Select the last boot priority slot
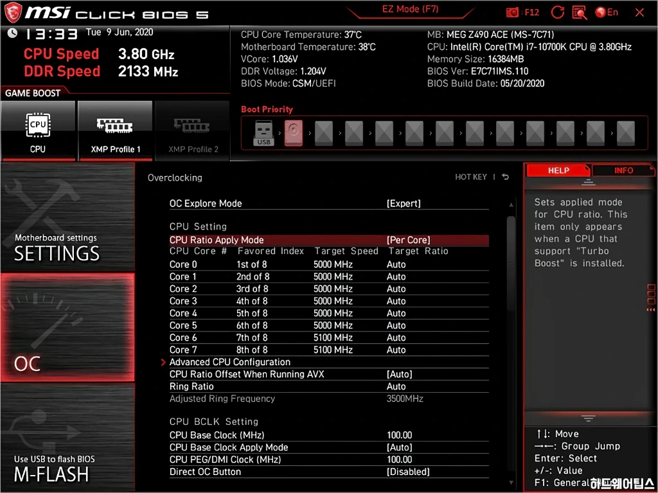The image size is (658, 493). tap(625, 132)
